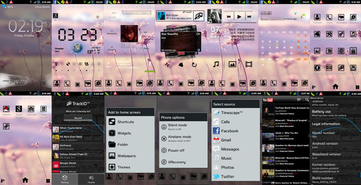Select Calls in Select source list

(x=236, y=122)
